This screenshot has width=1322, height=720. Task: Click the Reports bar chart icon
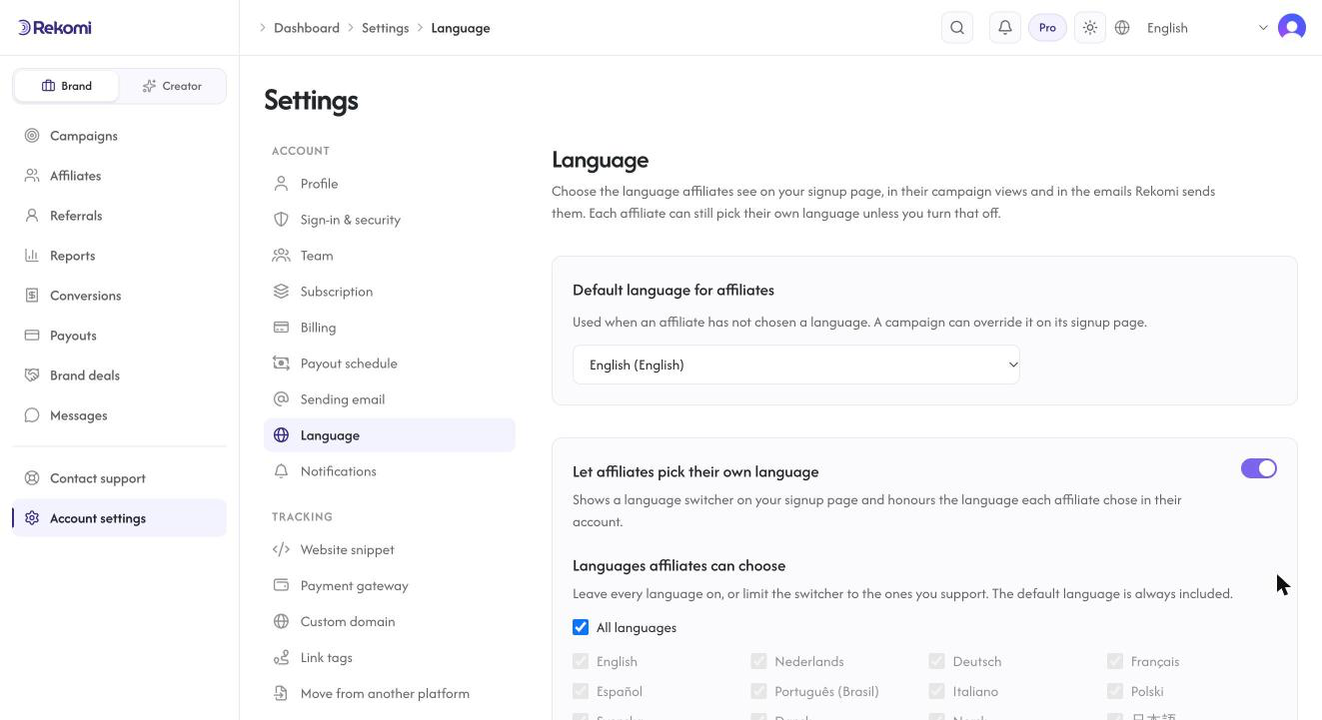tap(32, 256)
